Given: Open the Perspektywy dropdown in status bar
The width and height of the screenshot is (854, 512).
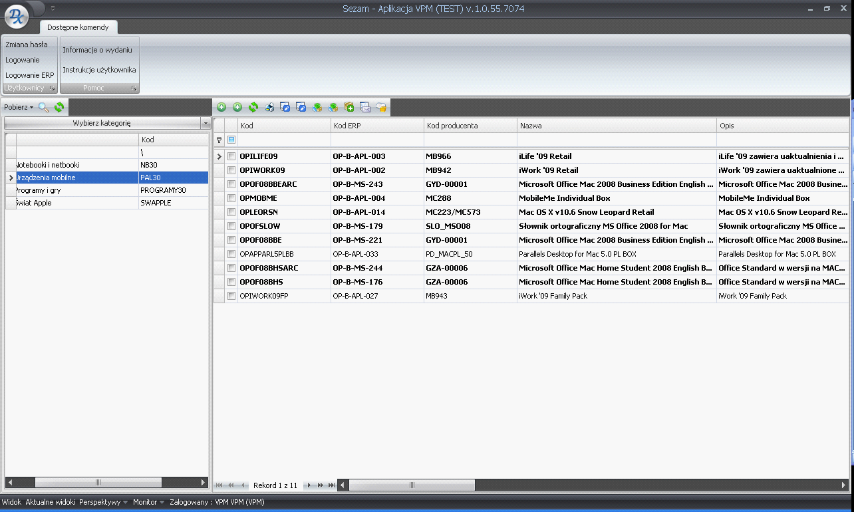Looking at the screenshot, I should [x=103, y=503].
